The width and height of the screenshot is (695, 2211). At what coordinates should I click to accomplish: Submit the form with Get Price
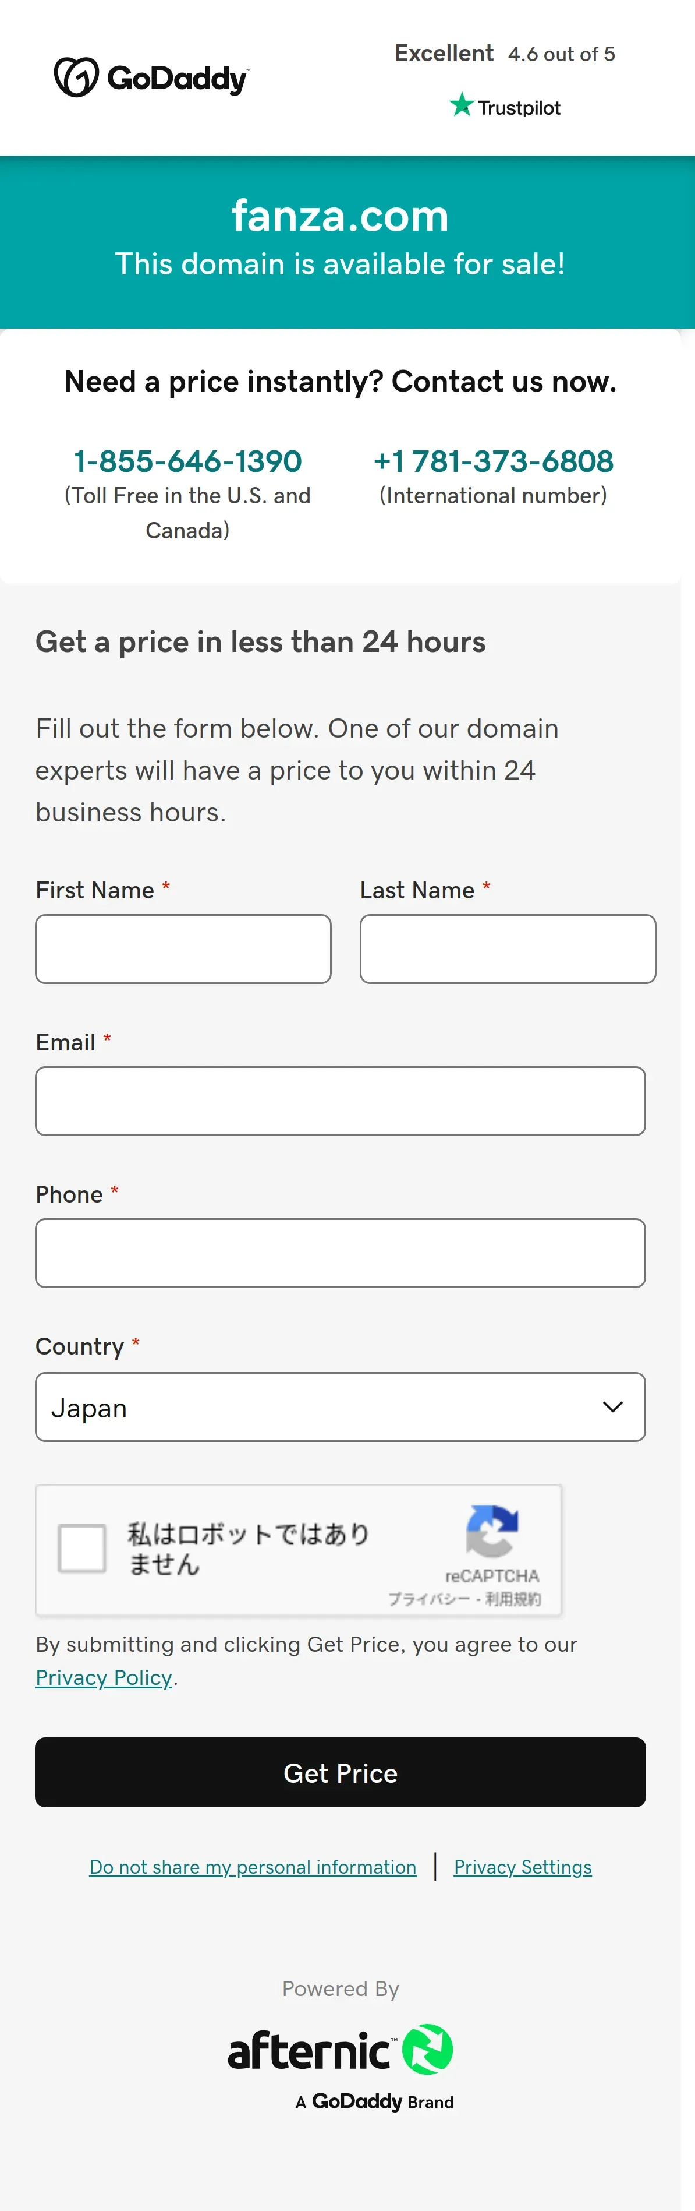pos(341,1772)
